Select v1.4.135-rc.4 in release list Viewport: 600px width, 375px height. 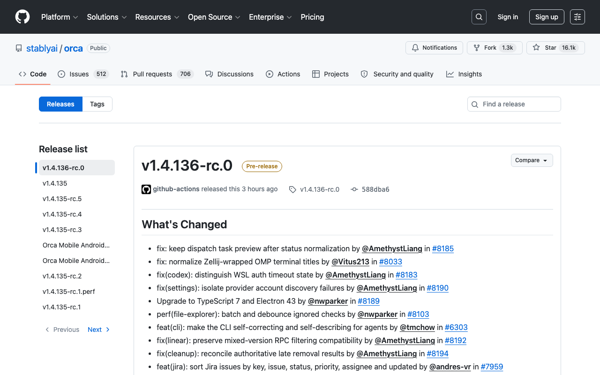pyautogui.click(x=77, y=214)
